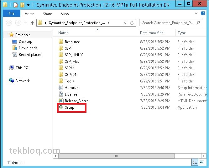Image resolution: width=209 pixels, height=168 pixels.
Task: Open the address bar history dropdown
Action: (x=125, y=23)
